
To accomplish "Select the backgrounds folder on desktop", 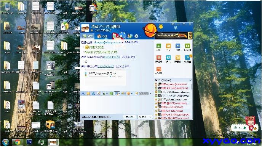I will pyautogui.click(x=7, y=67).
